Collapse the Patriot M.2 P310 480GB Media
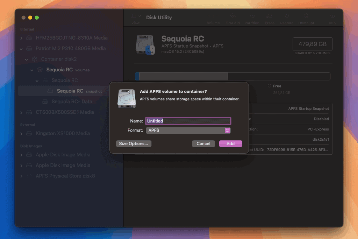Viewport: 358px width, 239px height. pos(21,49)
